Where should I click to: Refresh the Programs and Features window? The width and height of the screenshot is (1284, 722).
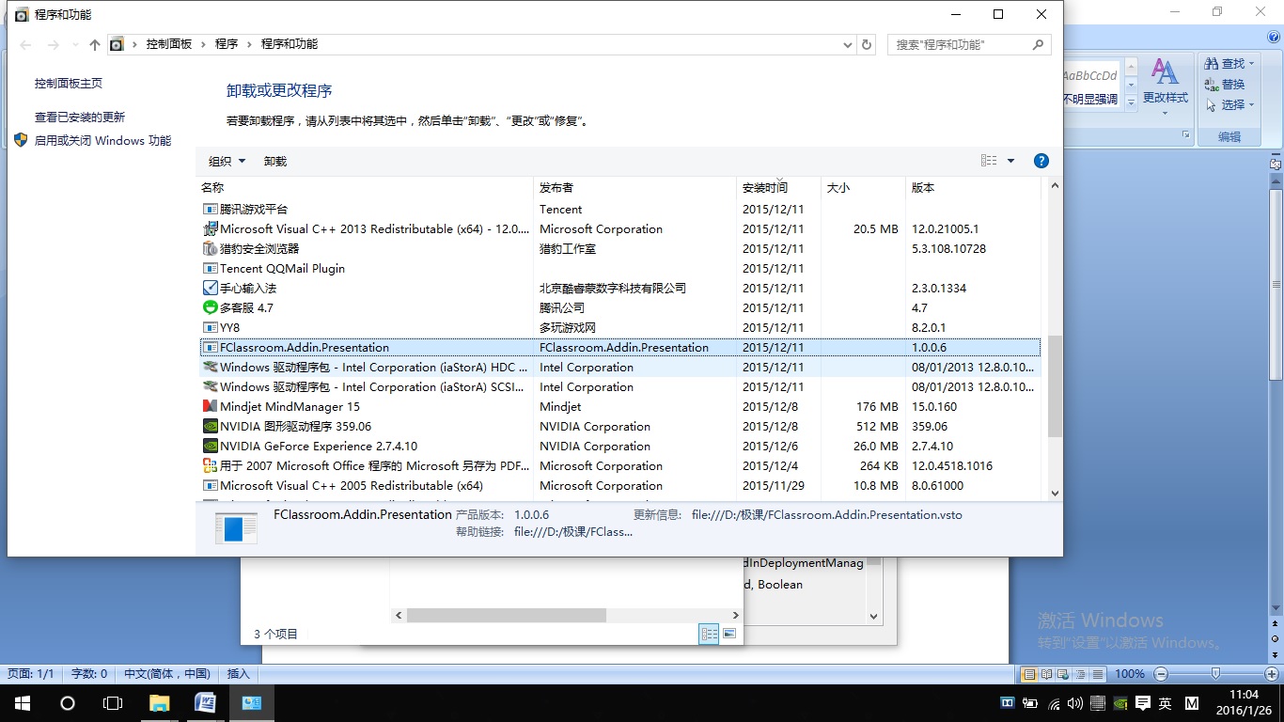pyautogui.click(x=867, y=44)
